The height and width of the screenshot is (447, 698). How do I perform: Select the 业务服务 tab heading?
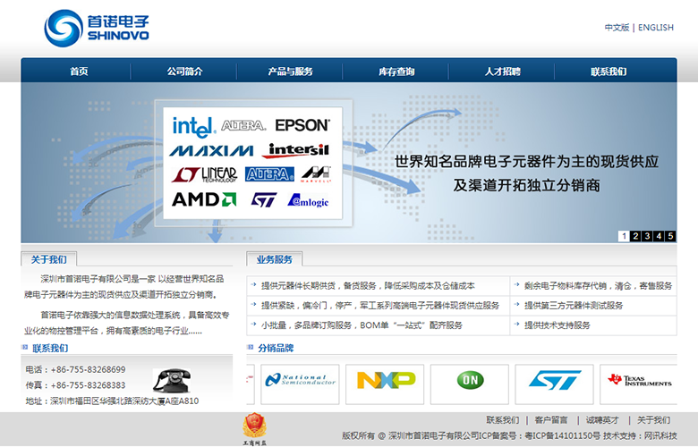pyautogui.click(x=274, y=259)
